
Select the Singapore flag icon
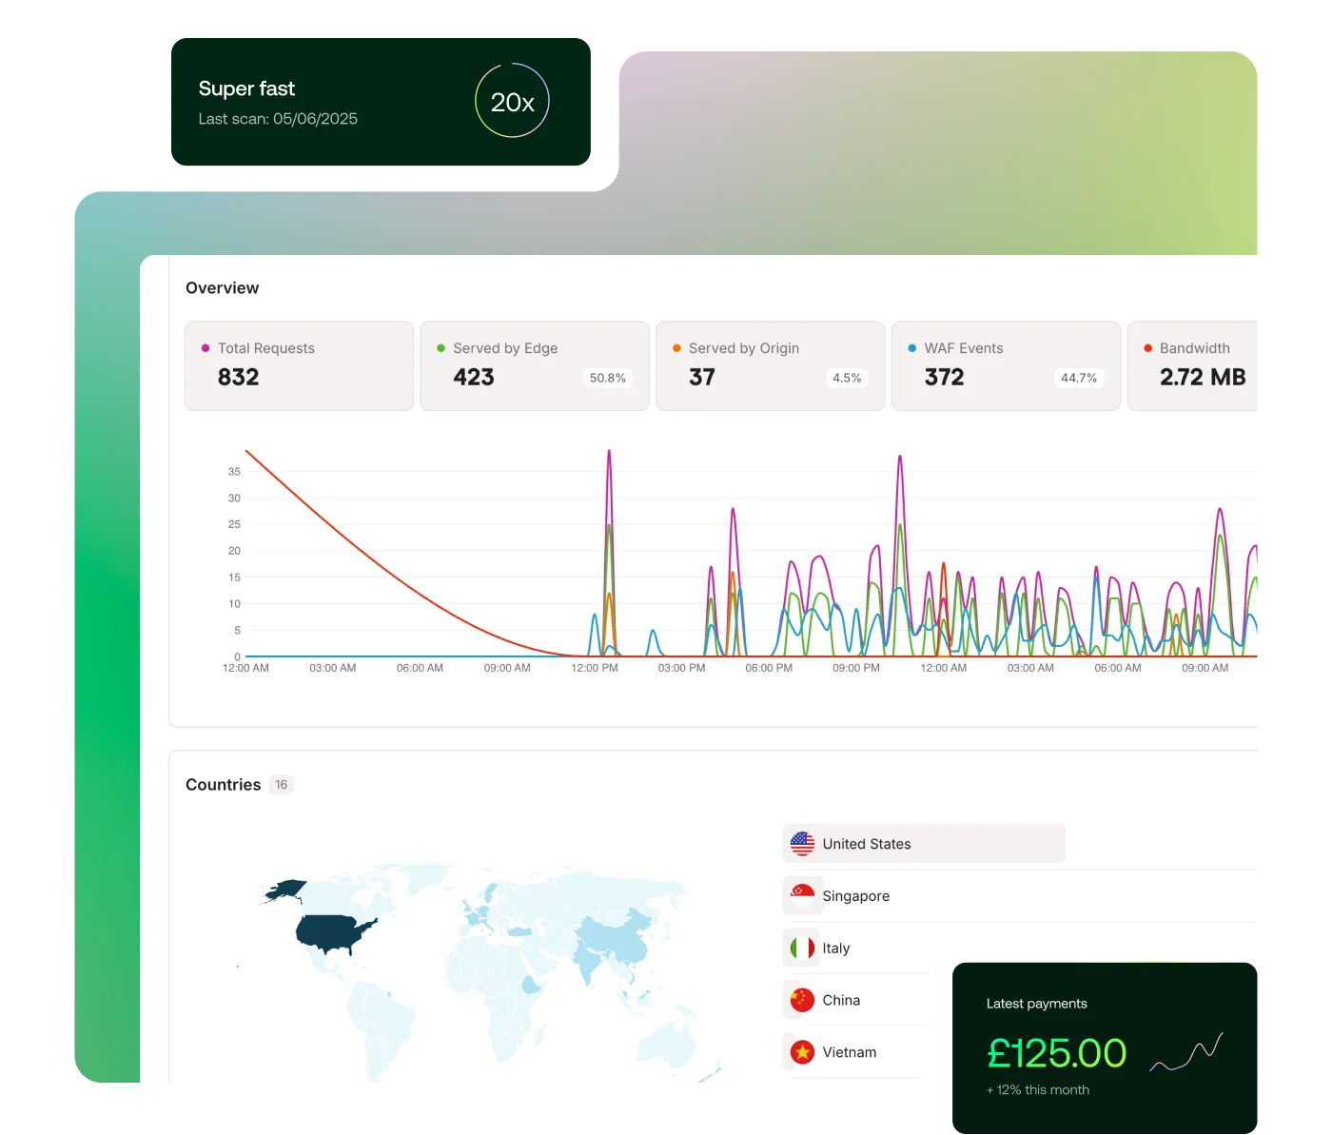coord(803,895)
